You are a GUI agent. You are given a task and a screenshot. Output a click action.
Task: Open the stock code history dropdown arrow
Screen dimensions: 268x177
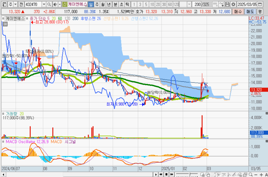click(44, 4)
